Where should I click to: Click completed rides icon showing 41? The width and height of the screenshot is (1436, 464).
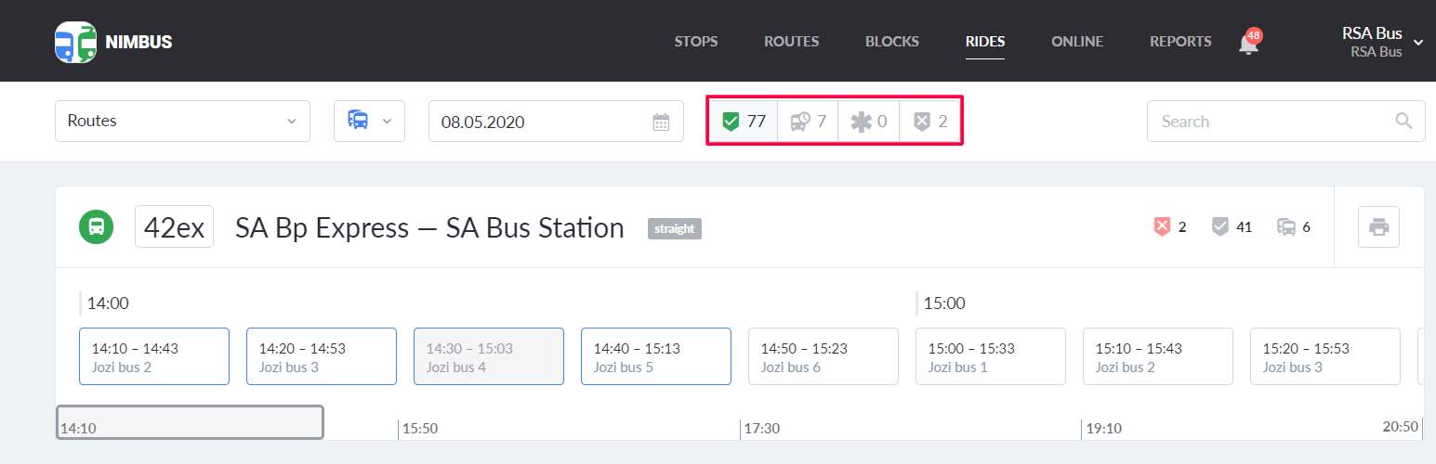[1220, 226]
